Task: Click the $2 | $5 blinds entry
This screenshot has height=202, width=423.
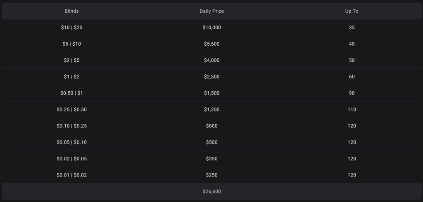Action: tap(71, 60)
